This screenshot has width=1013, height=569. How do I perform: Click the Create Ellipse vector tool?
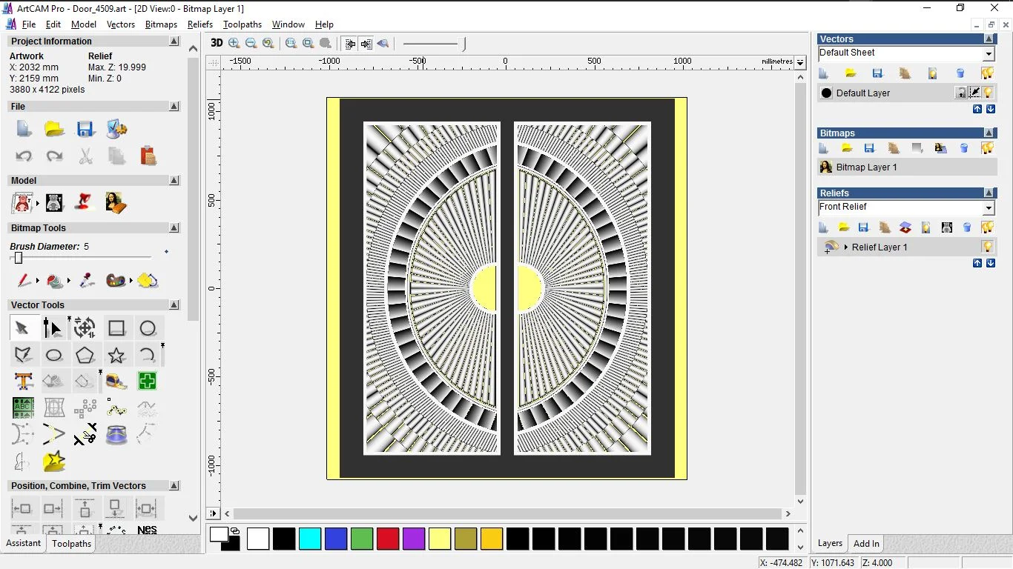pyautogui.click(x=53, y=356)
